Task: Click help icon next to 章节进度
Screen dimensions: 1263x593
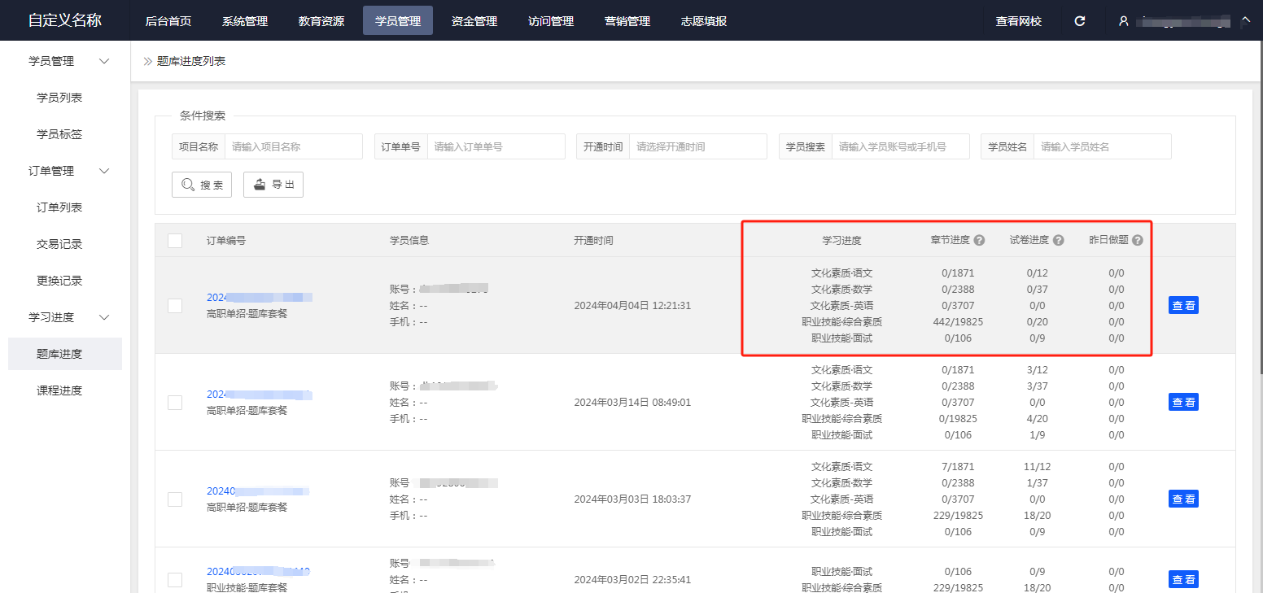Action: click(x=980, y=241)
